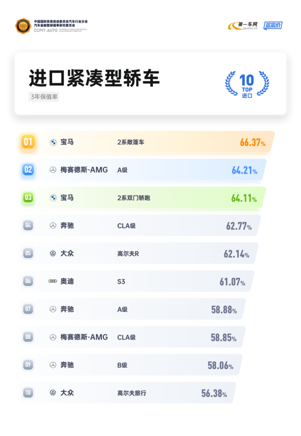Click the green 03 rank badge
The image size is (301, 436).
coord(28,198)
